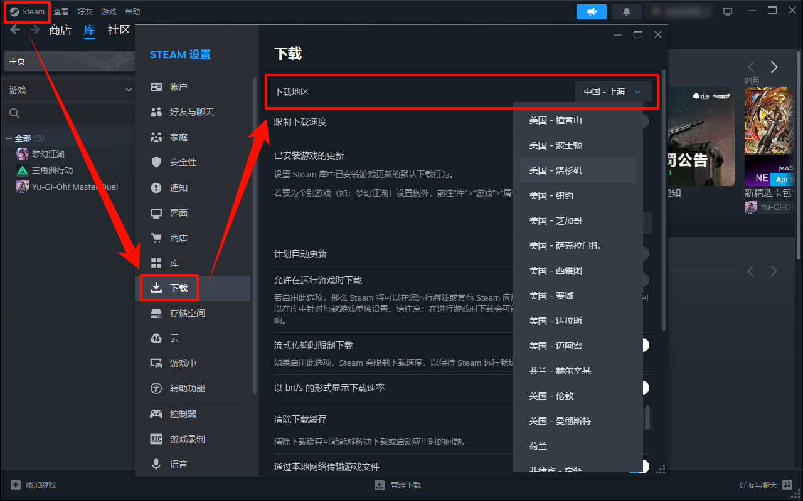Switch to the 商店 tab

click(x=60, y=30)
